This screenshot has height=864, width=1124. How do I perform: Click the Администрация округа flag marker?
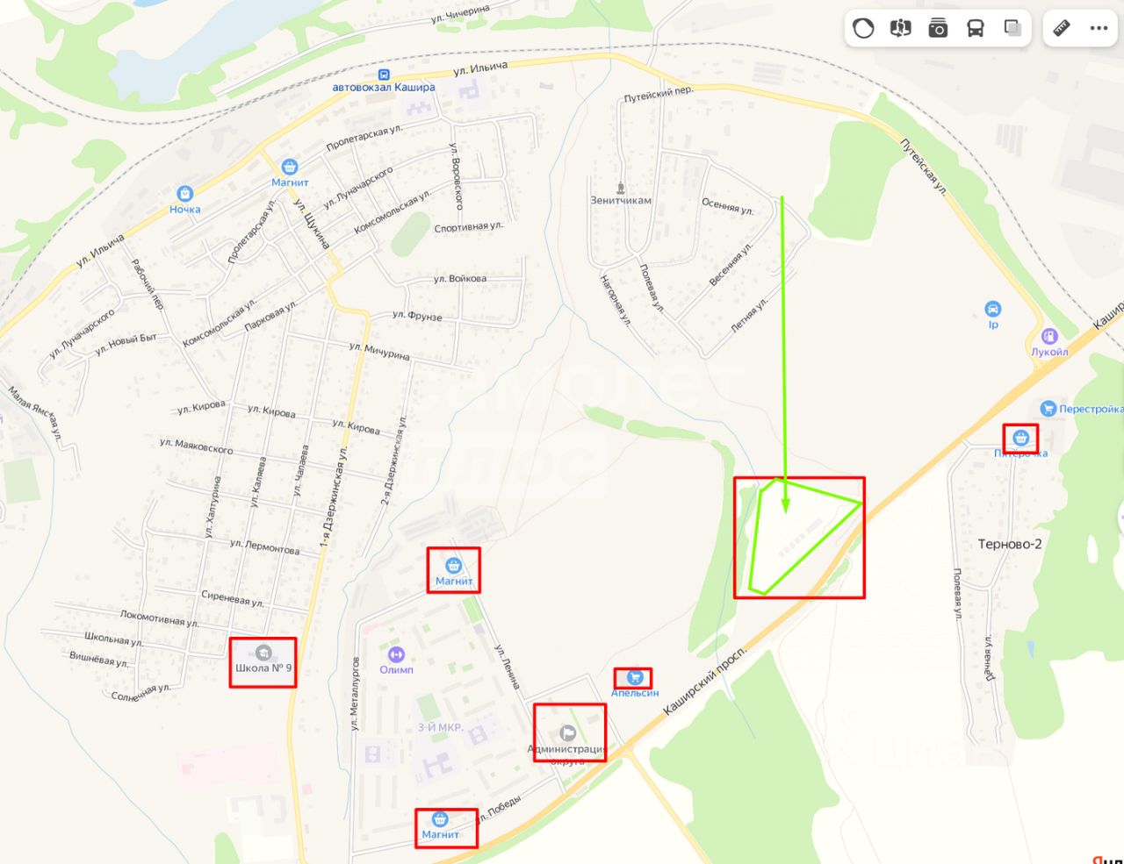568,733
